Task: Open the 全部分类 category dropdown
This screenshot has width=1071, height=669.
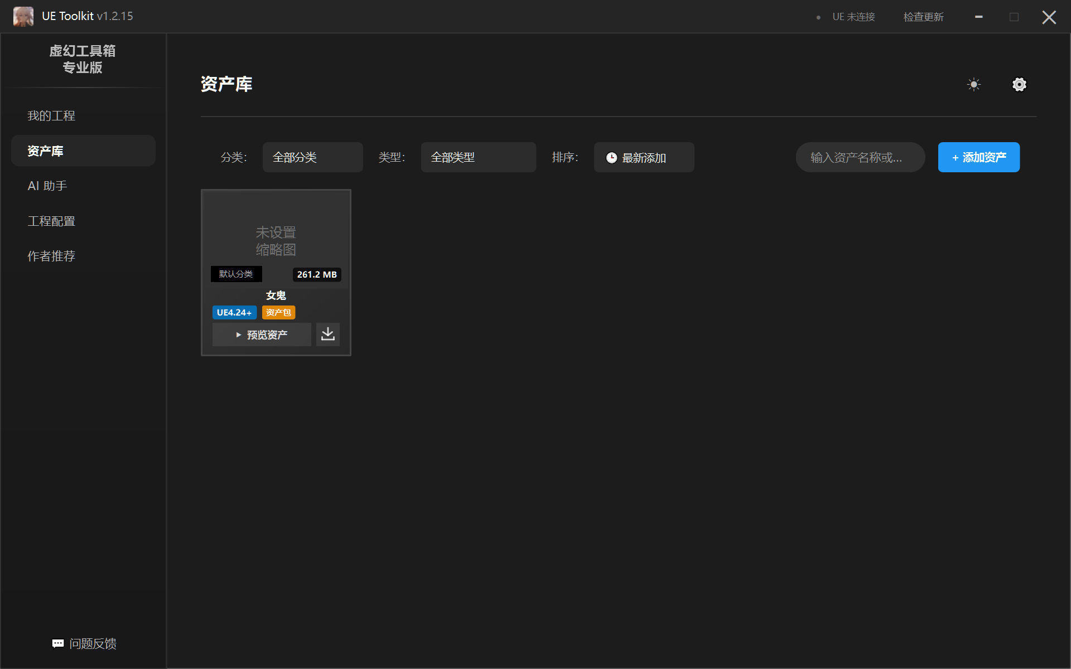Action: pyautogui.click(x=313, y=157)
